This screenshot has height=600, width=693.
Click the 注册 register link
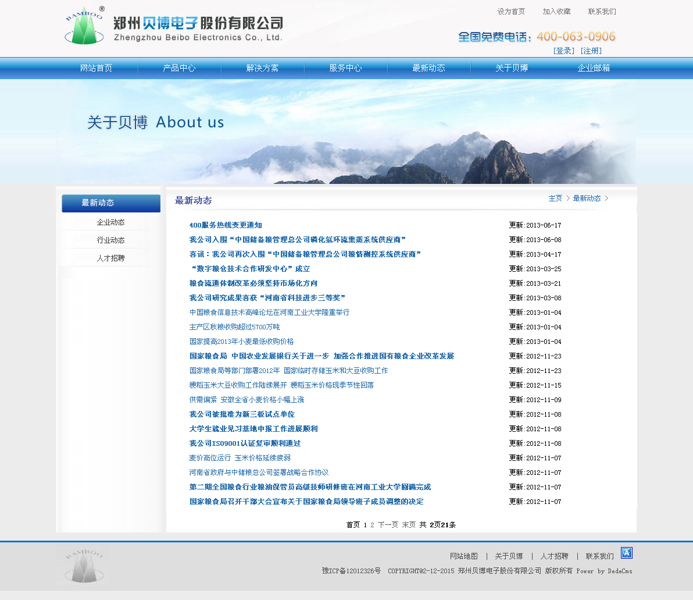[x=591, y=51]
